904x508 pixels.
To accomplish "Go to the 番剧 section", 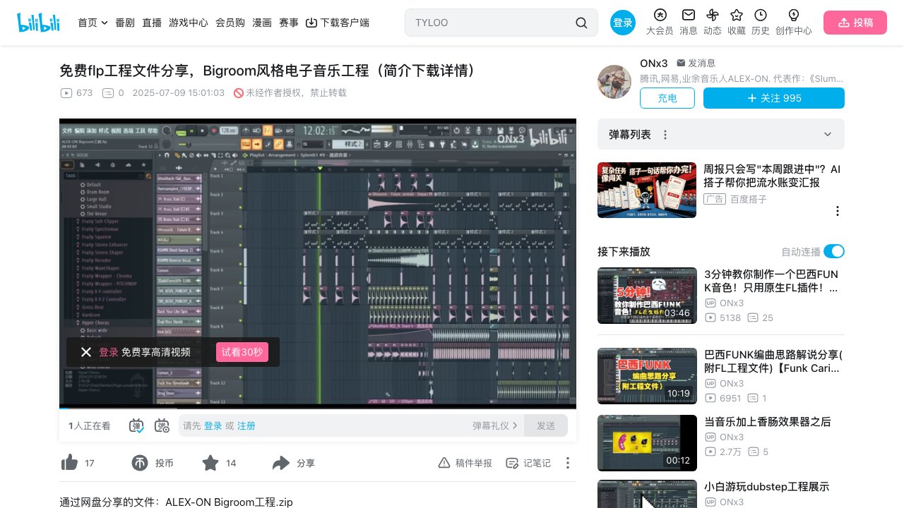I will (x=125, y=23).
